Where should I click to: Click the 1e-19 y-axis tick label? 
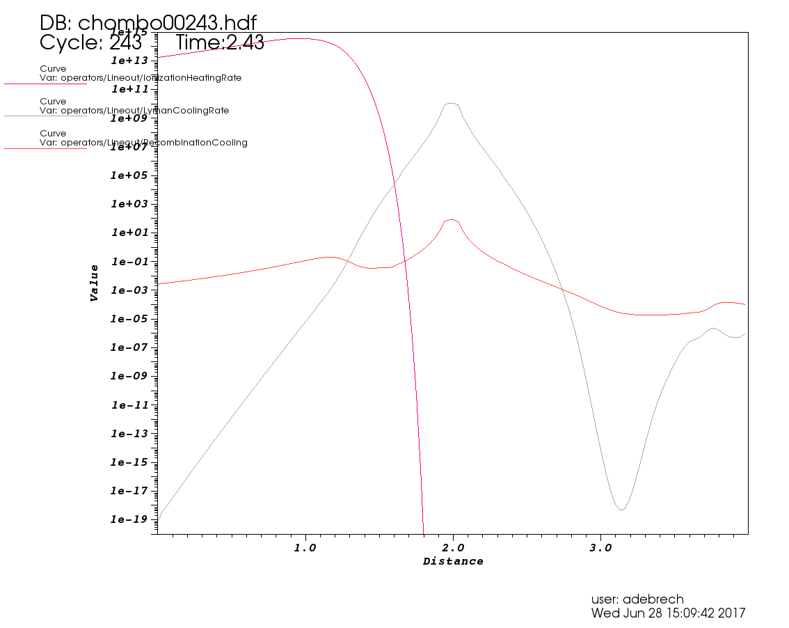click(x=130, y=519)
